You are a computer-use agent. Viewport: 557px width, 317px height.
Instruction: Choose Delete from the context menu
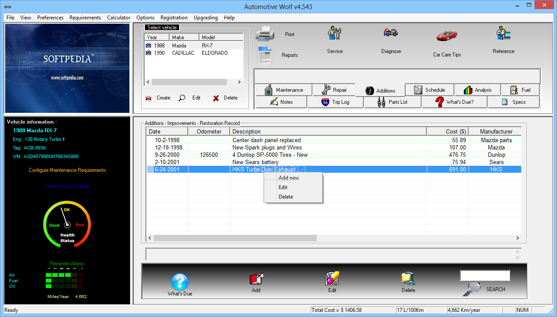[x=293, y=197]
